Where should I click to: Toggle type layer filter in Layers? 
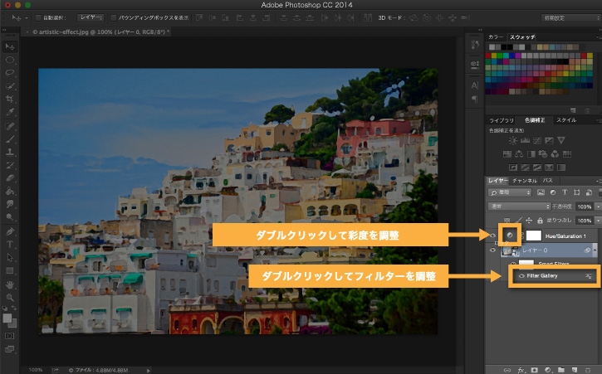[565, 192]
